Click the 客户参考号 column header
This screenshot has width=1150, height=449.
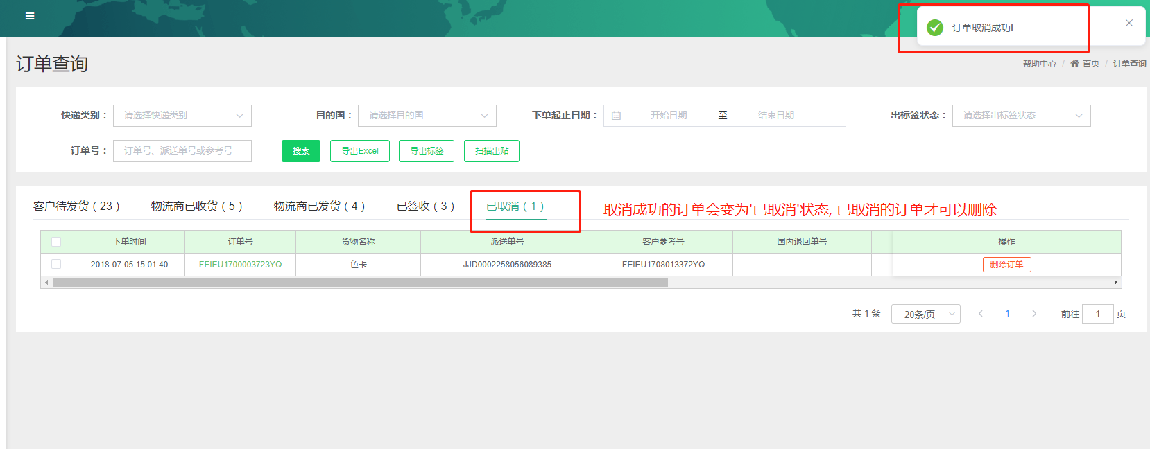[663, 242]
